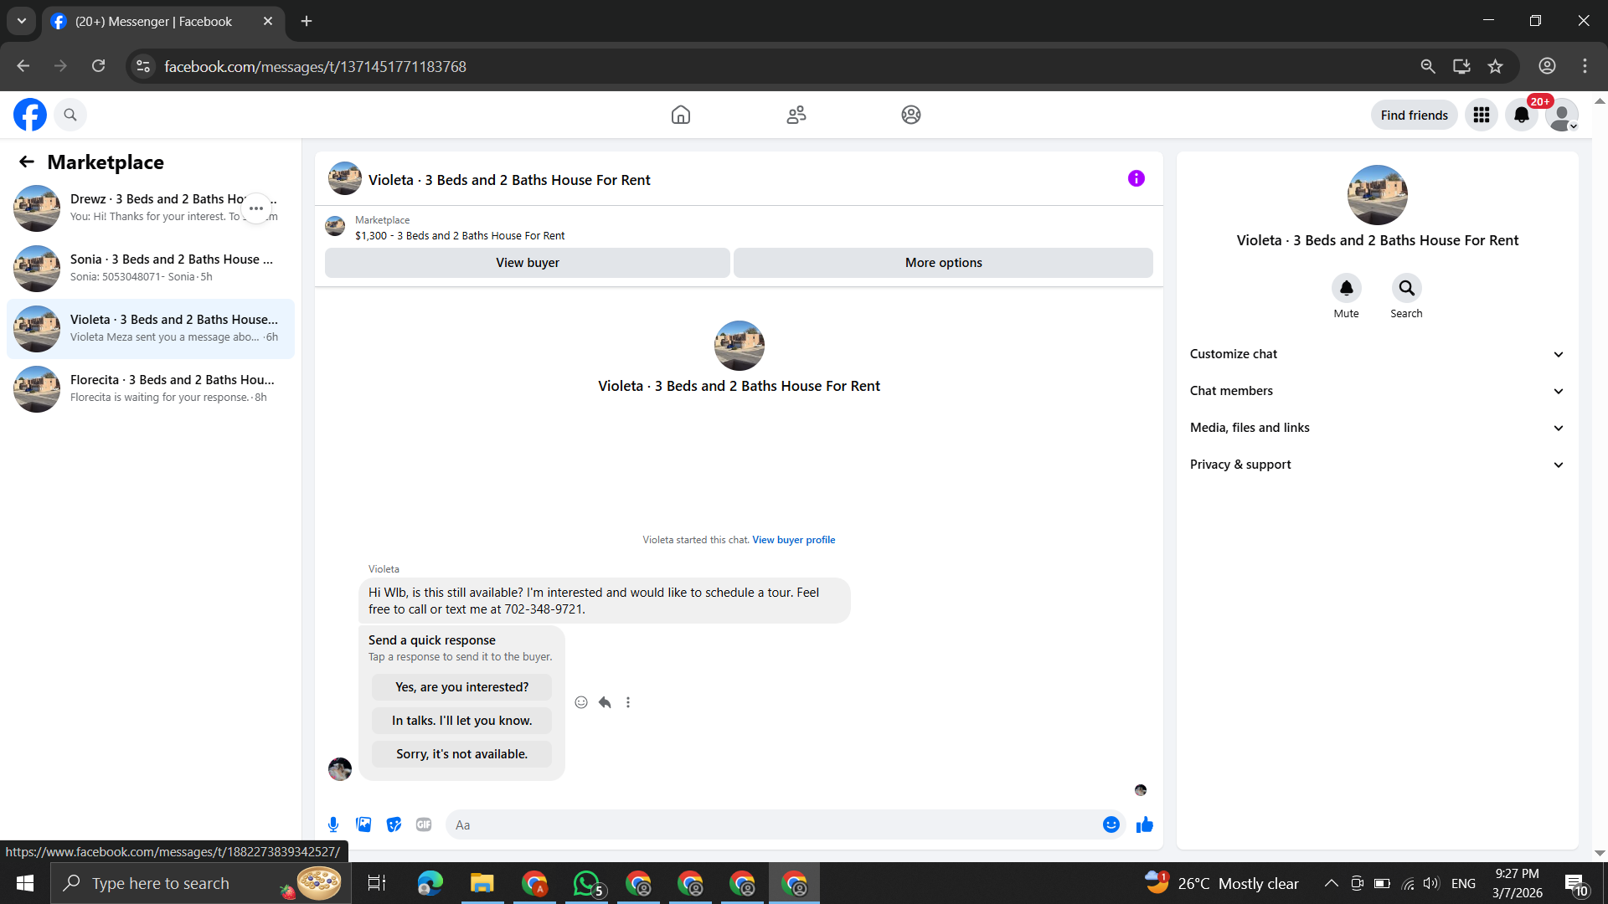The height and width of the screenshot is (904, 1608).
Task: Open Microsoft Edge from the taskbar
Action: (430, 883)
